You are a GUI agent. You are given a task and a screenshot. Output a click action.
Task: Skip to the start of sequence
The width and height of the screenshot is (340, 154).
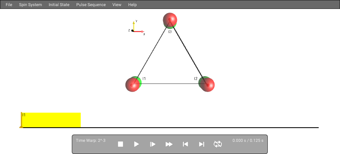click(x=185, y=144)
